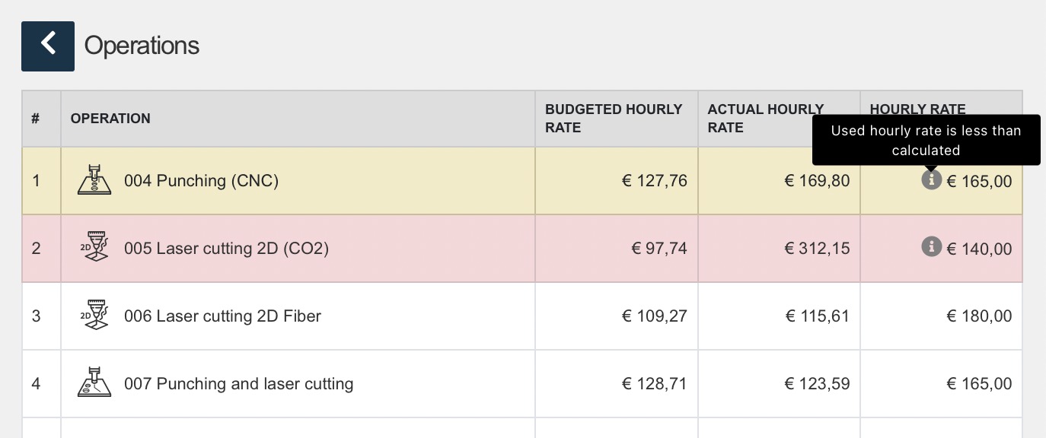This screenshot has height=438, width=1046.
Task: Click the € 127,76 budgeted rate cell
Action: click(655, 181)
